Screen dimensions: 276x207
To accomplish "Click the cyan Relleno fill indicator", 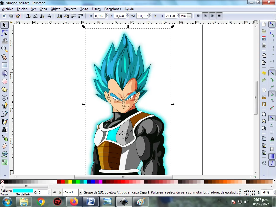I will [x=23, y=191].
